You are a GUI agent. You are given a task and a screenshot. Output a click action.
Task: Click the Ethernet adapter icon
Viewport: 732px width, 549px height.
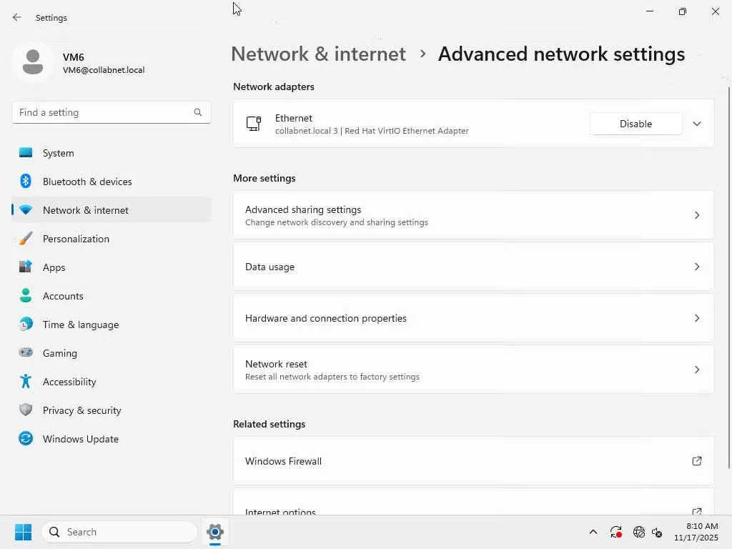[x=254, y=124]
